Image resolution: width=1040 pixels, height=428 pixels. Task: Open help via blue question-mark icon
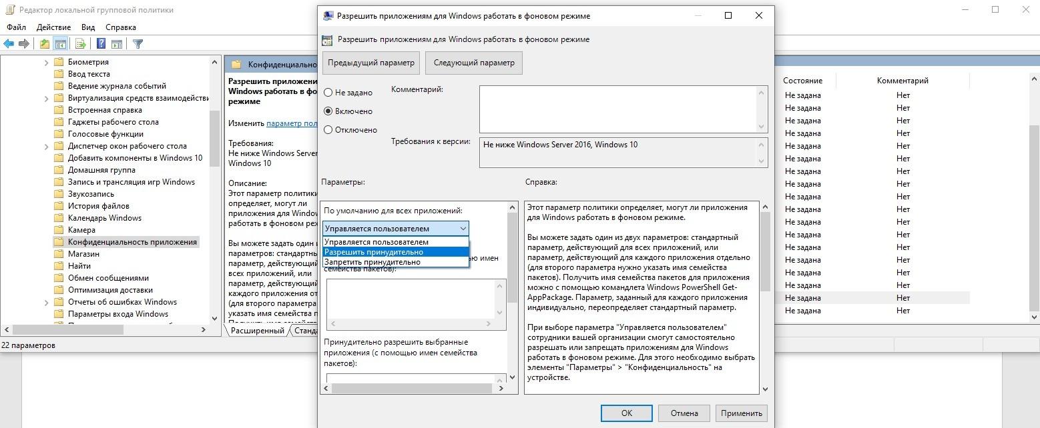point(101,44)
